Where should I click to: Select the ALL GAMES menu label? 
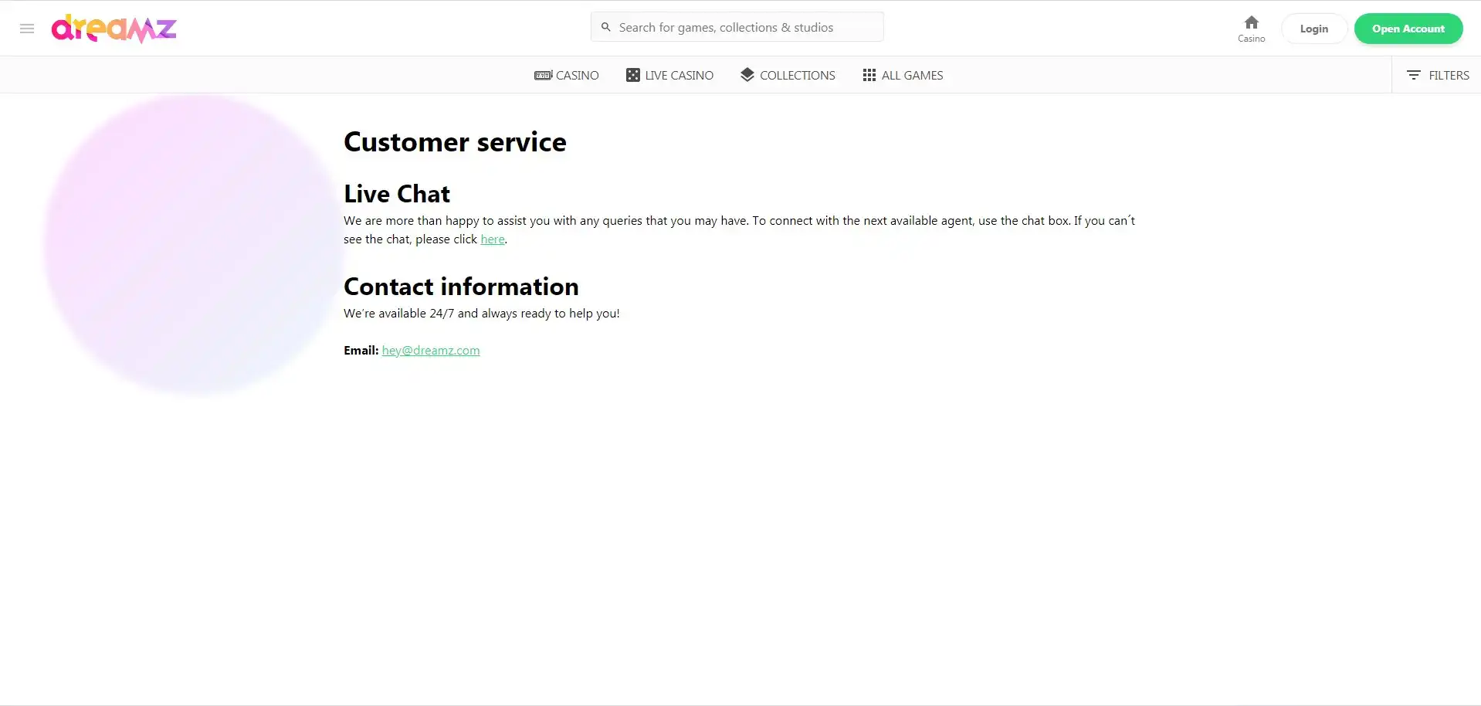(x=912, y=75)
